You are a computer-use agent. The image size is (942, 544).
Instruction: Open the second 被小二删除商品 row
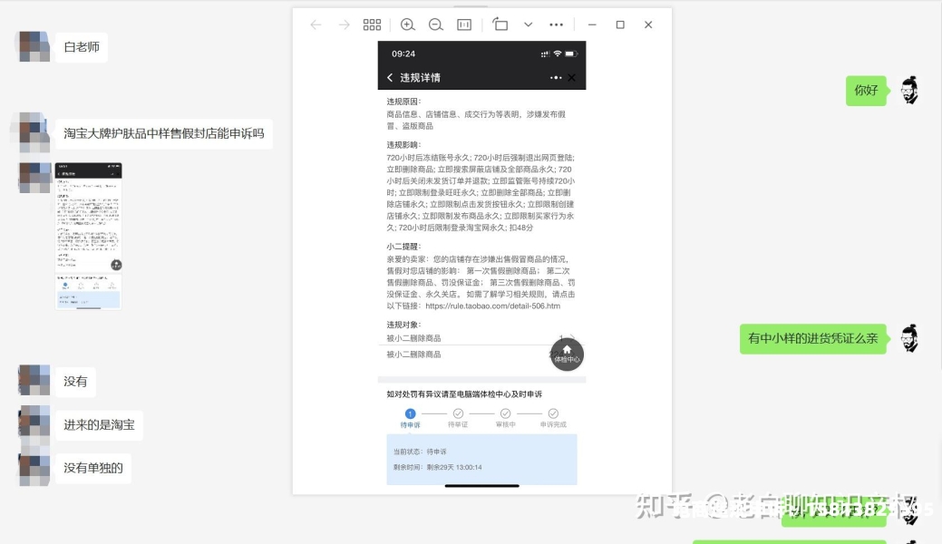[x=481, y=355]
